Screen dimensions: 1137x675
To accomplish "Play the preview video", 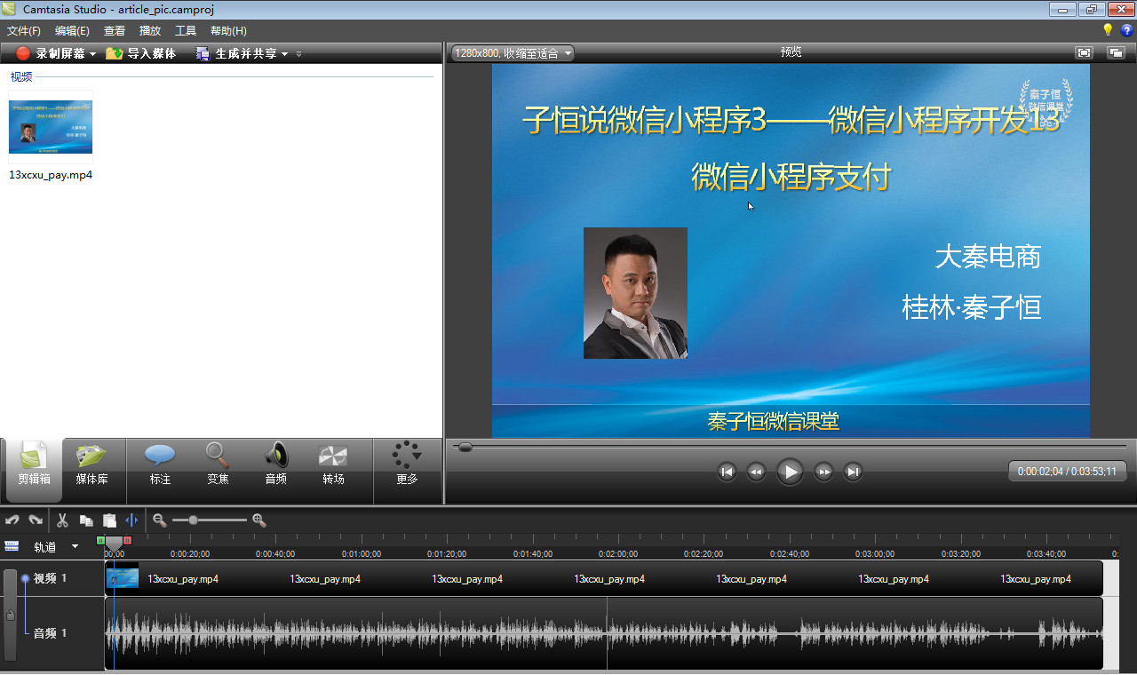I will pos(790,472).
